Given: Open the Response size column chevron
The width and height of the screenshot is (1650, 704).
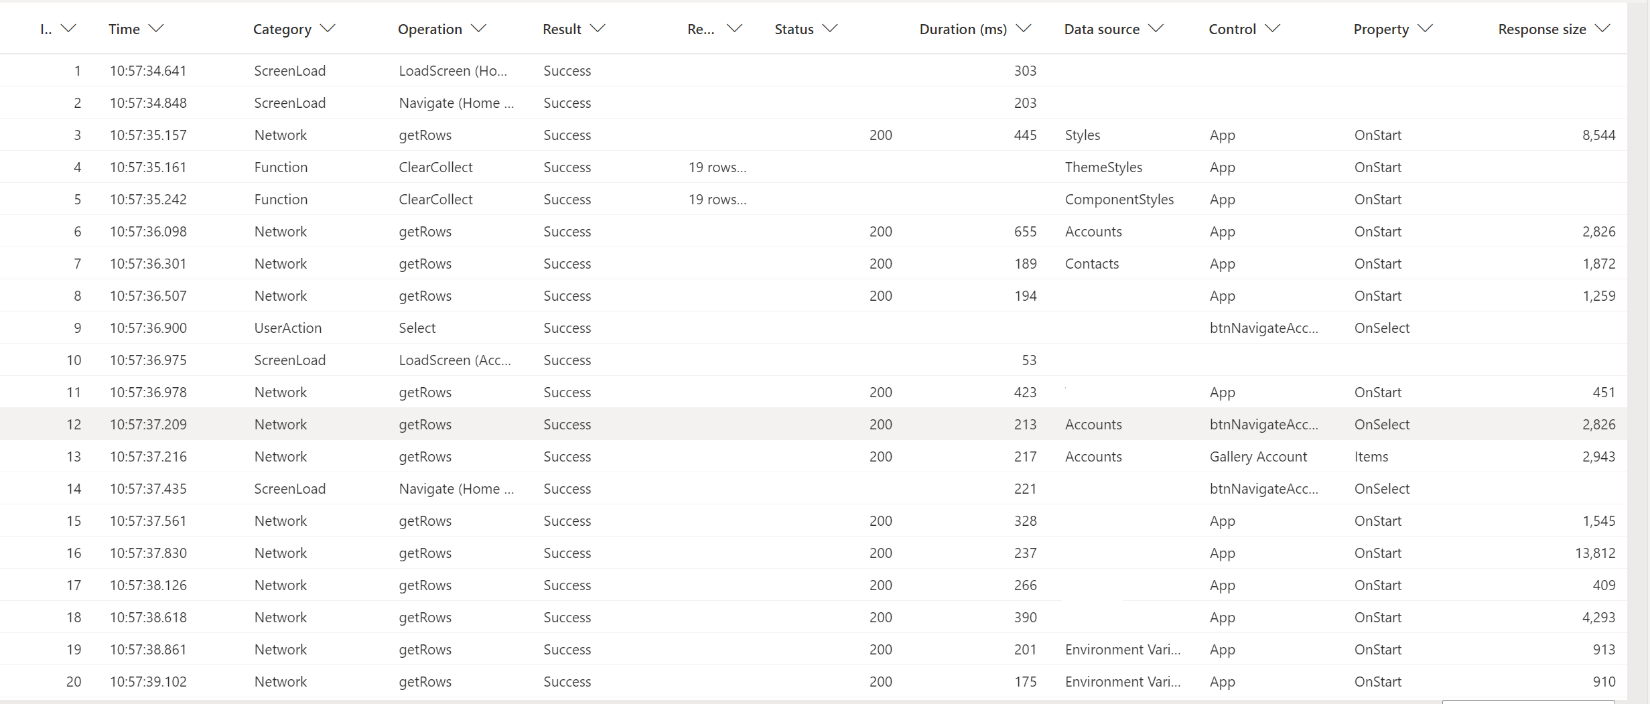Looking at the screenshot, I should point(1602,28).
